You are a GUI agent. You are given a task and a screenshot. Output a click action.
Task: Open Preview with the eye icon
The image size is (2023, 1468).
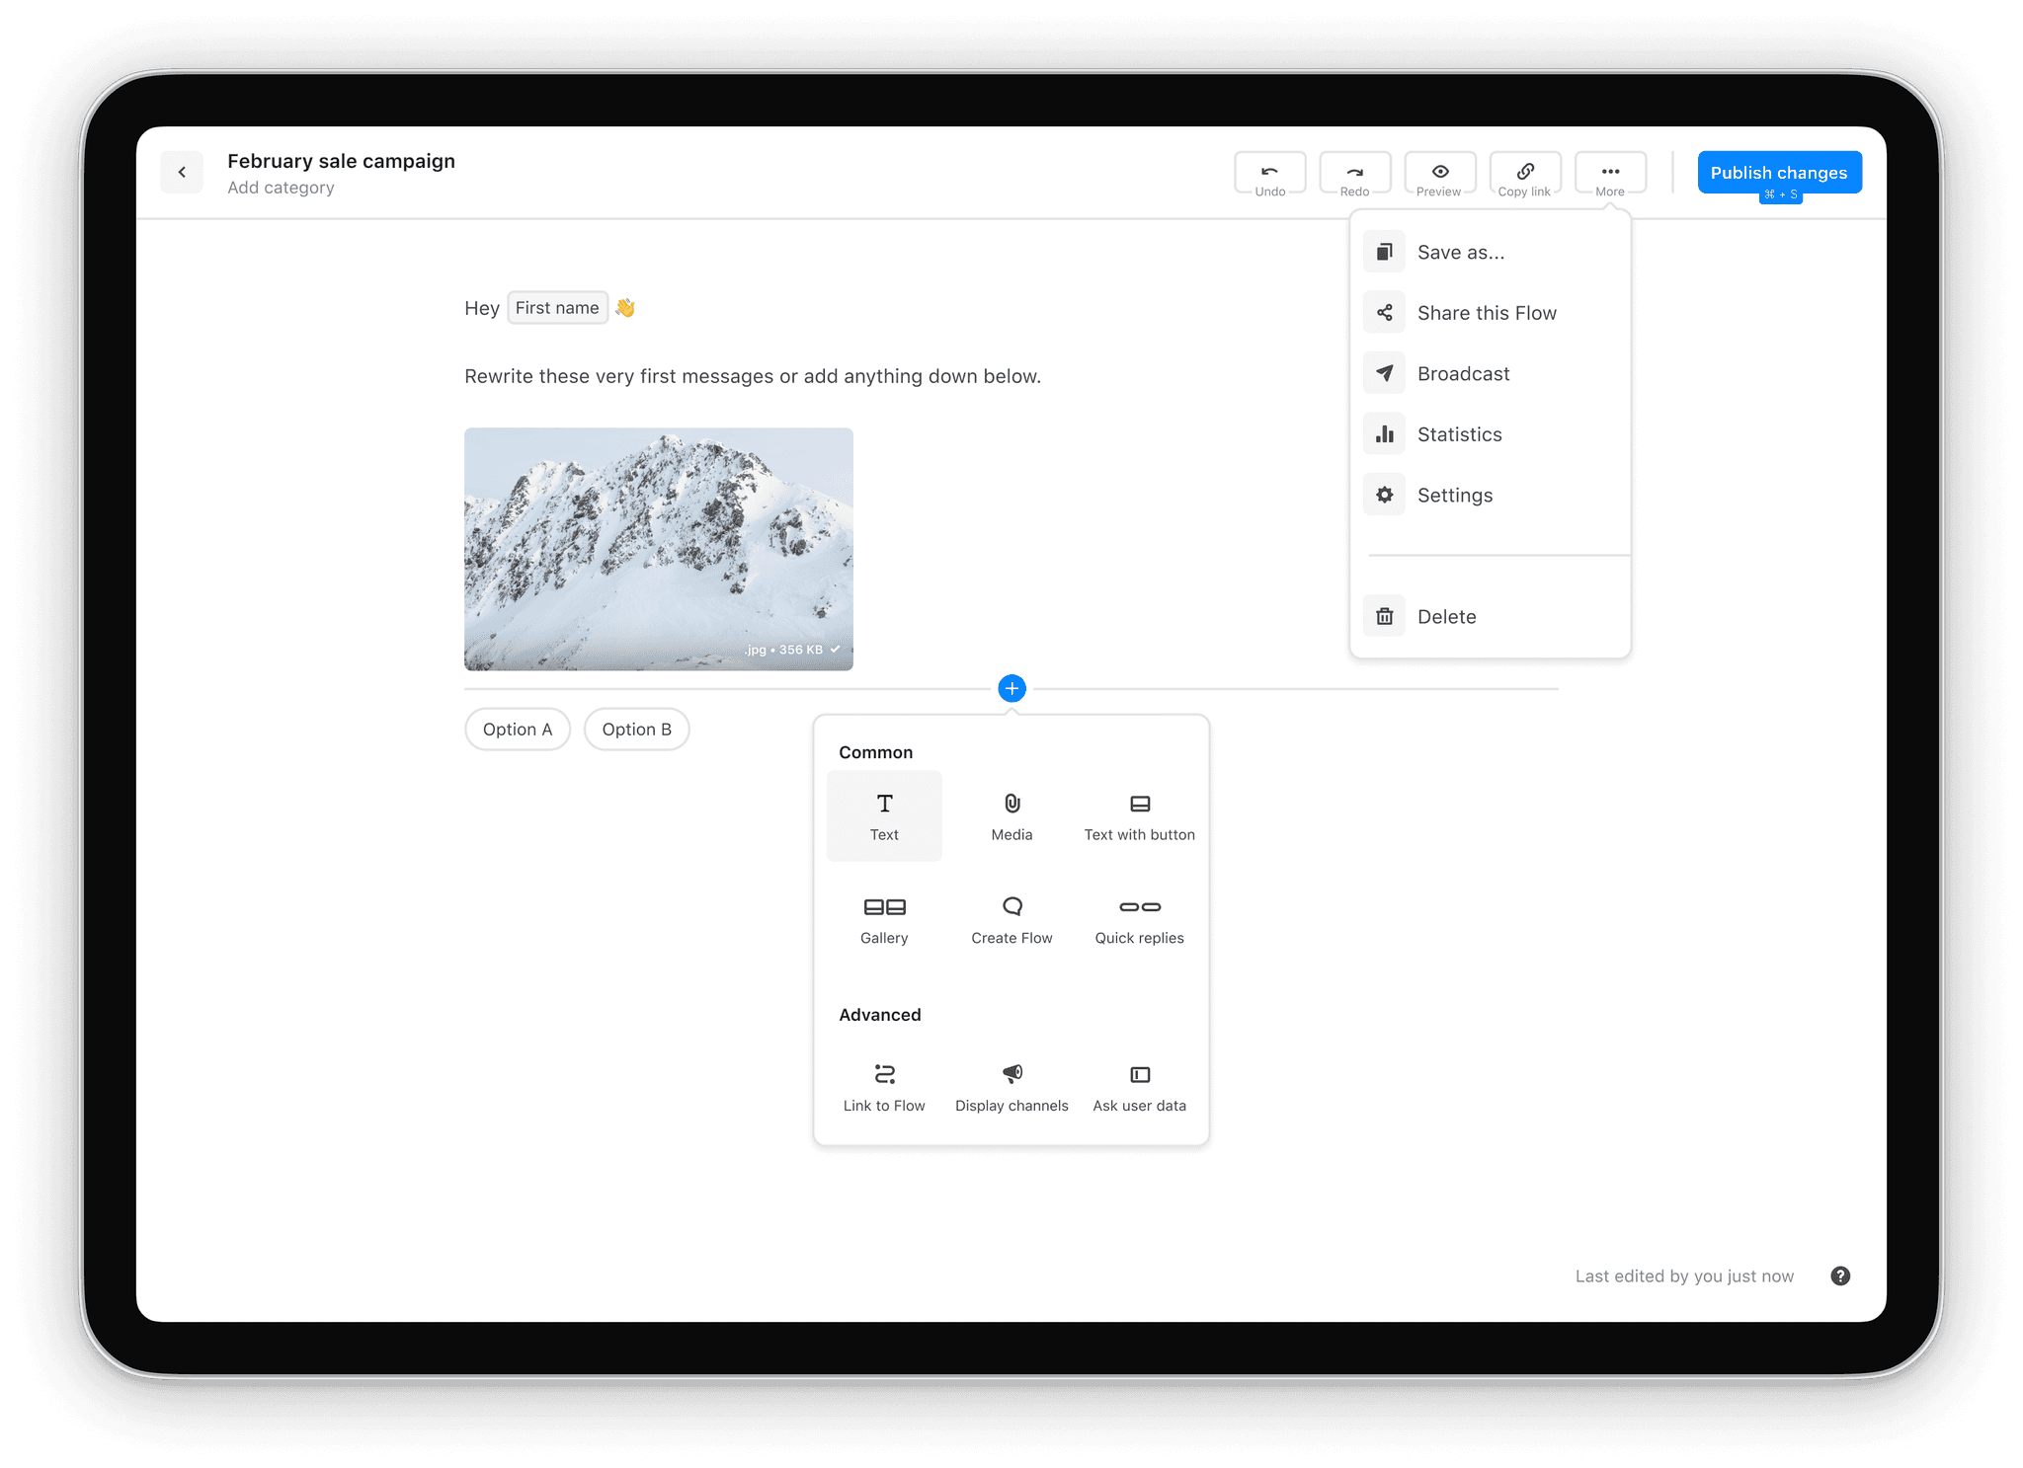point(1439,172)
